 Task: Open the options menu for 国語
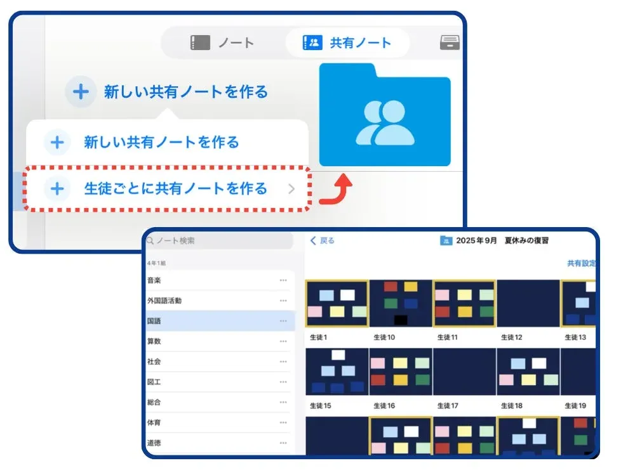pyautogui.click(x=284, y=320)
